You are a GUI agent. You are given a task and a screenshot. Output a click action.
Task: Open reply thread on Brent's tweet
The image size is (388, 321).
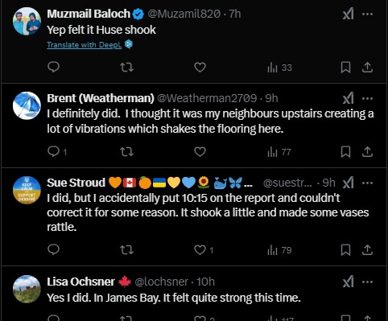57,152
